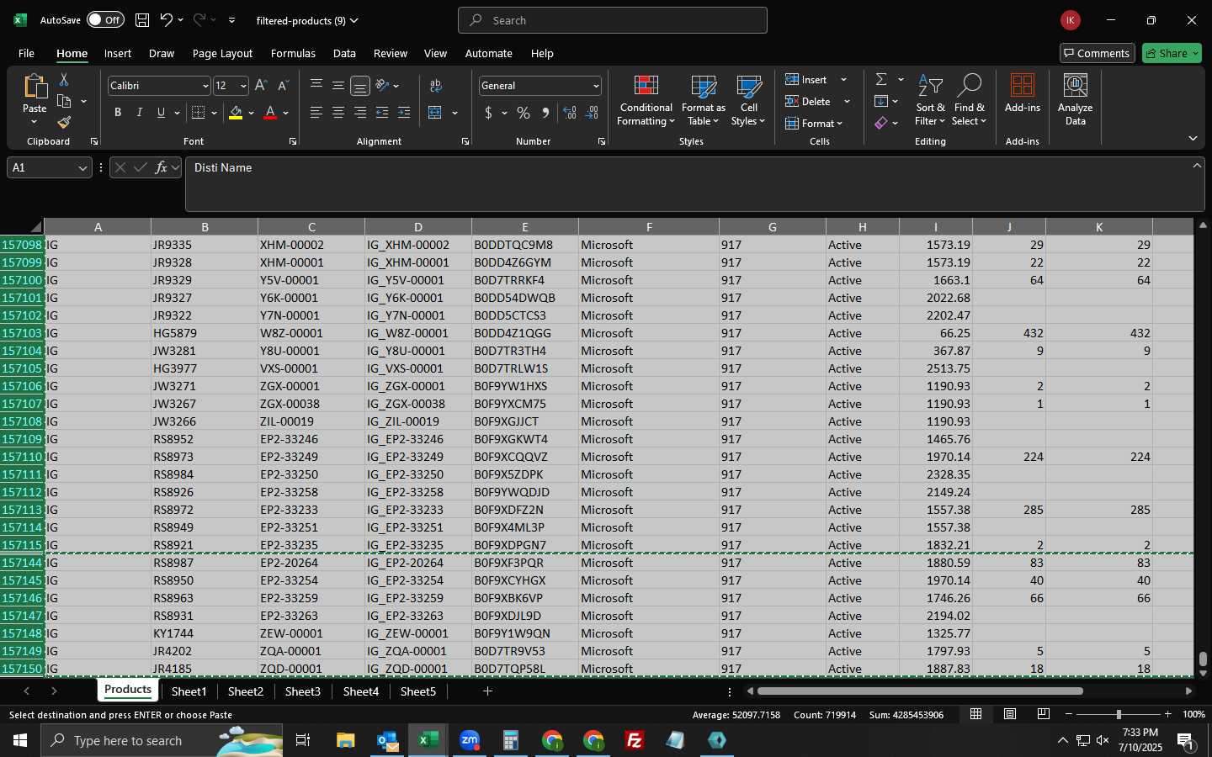Open Fill Color dropdown arrow
Viewport: 1212px width, 757px height.
(x=251, y=113)
